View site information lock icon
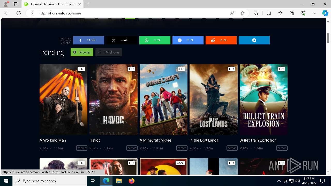The image size is (331, 186). tap(33, 13)
